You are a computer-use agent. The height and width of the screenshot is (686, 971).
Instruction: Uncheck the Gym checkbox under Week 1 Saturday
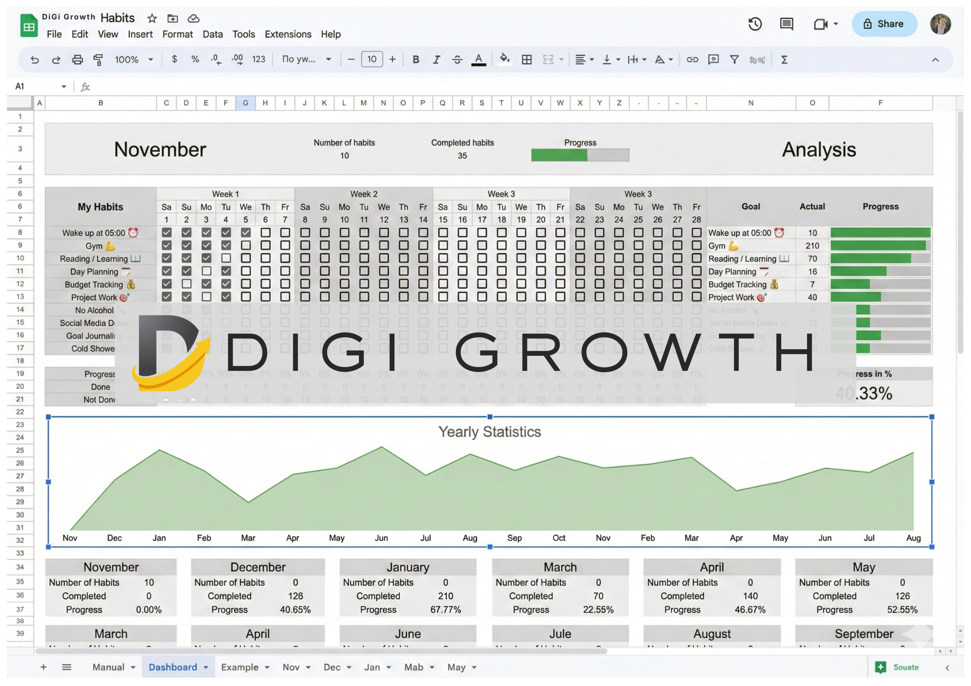click(167, 246)
